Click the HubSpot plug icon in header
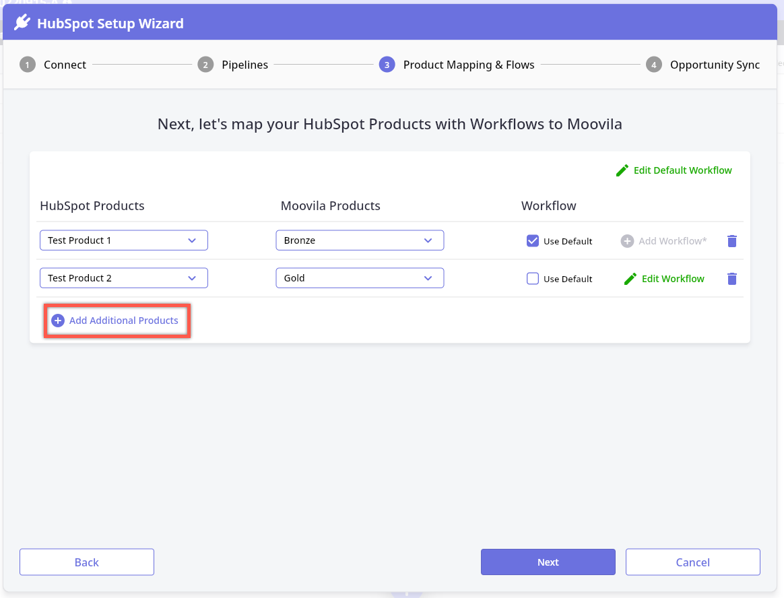The width and height of the screenshot is (784, 598). (x=22, y=24)
